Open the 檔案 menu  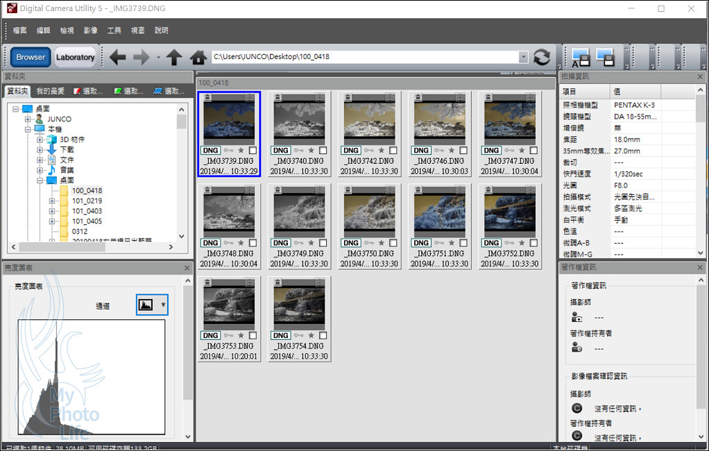pyautogui.click(x=19, y=31)
